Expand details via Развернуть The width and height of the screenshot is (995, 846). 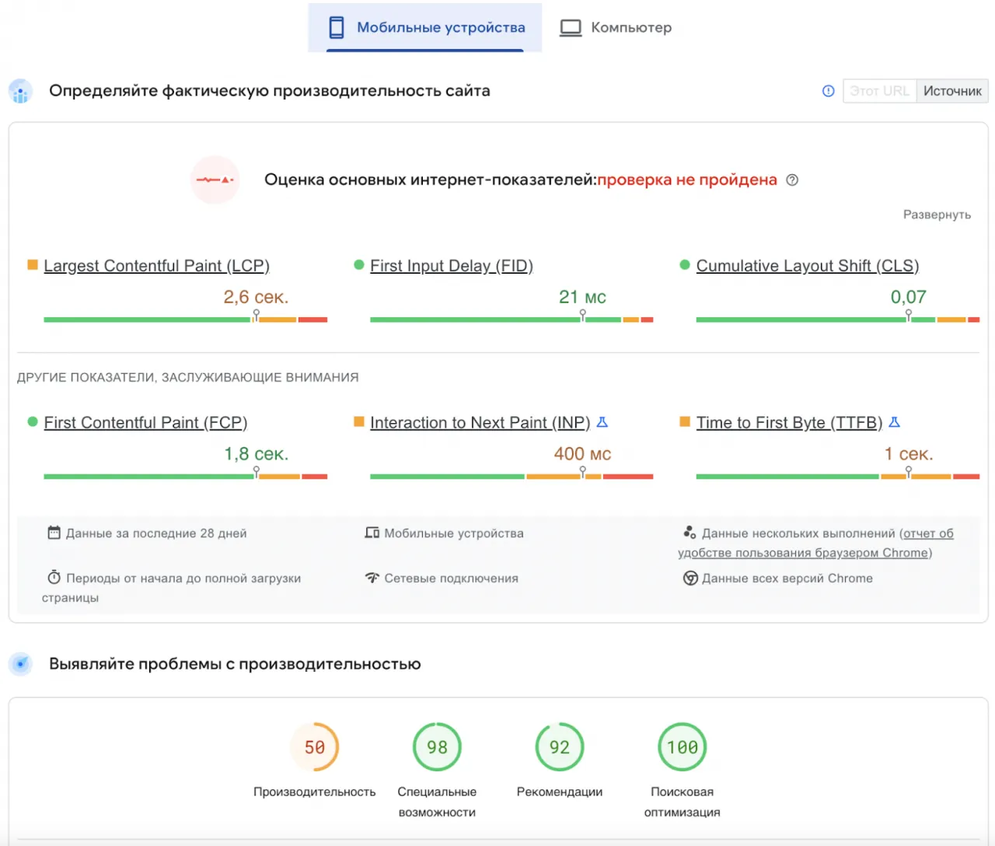(x=937, y=215)
